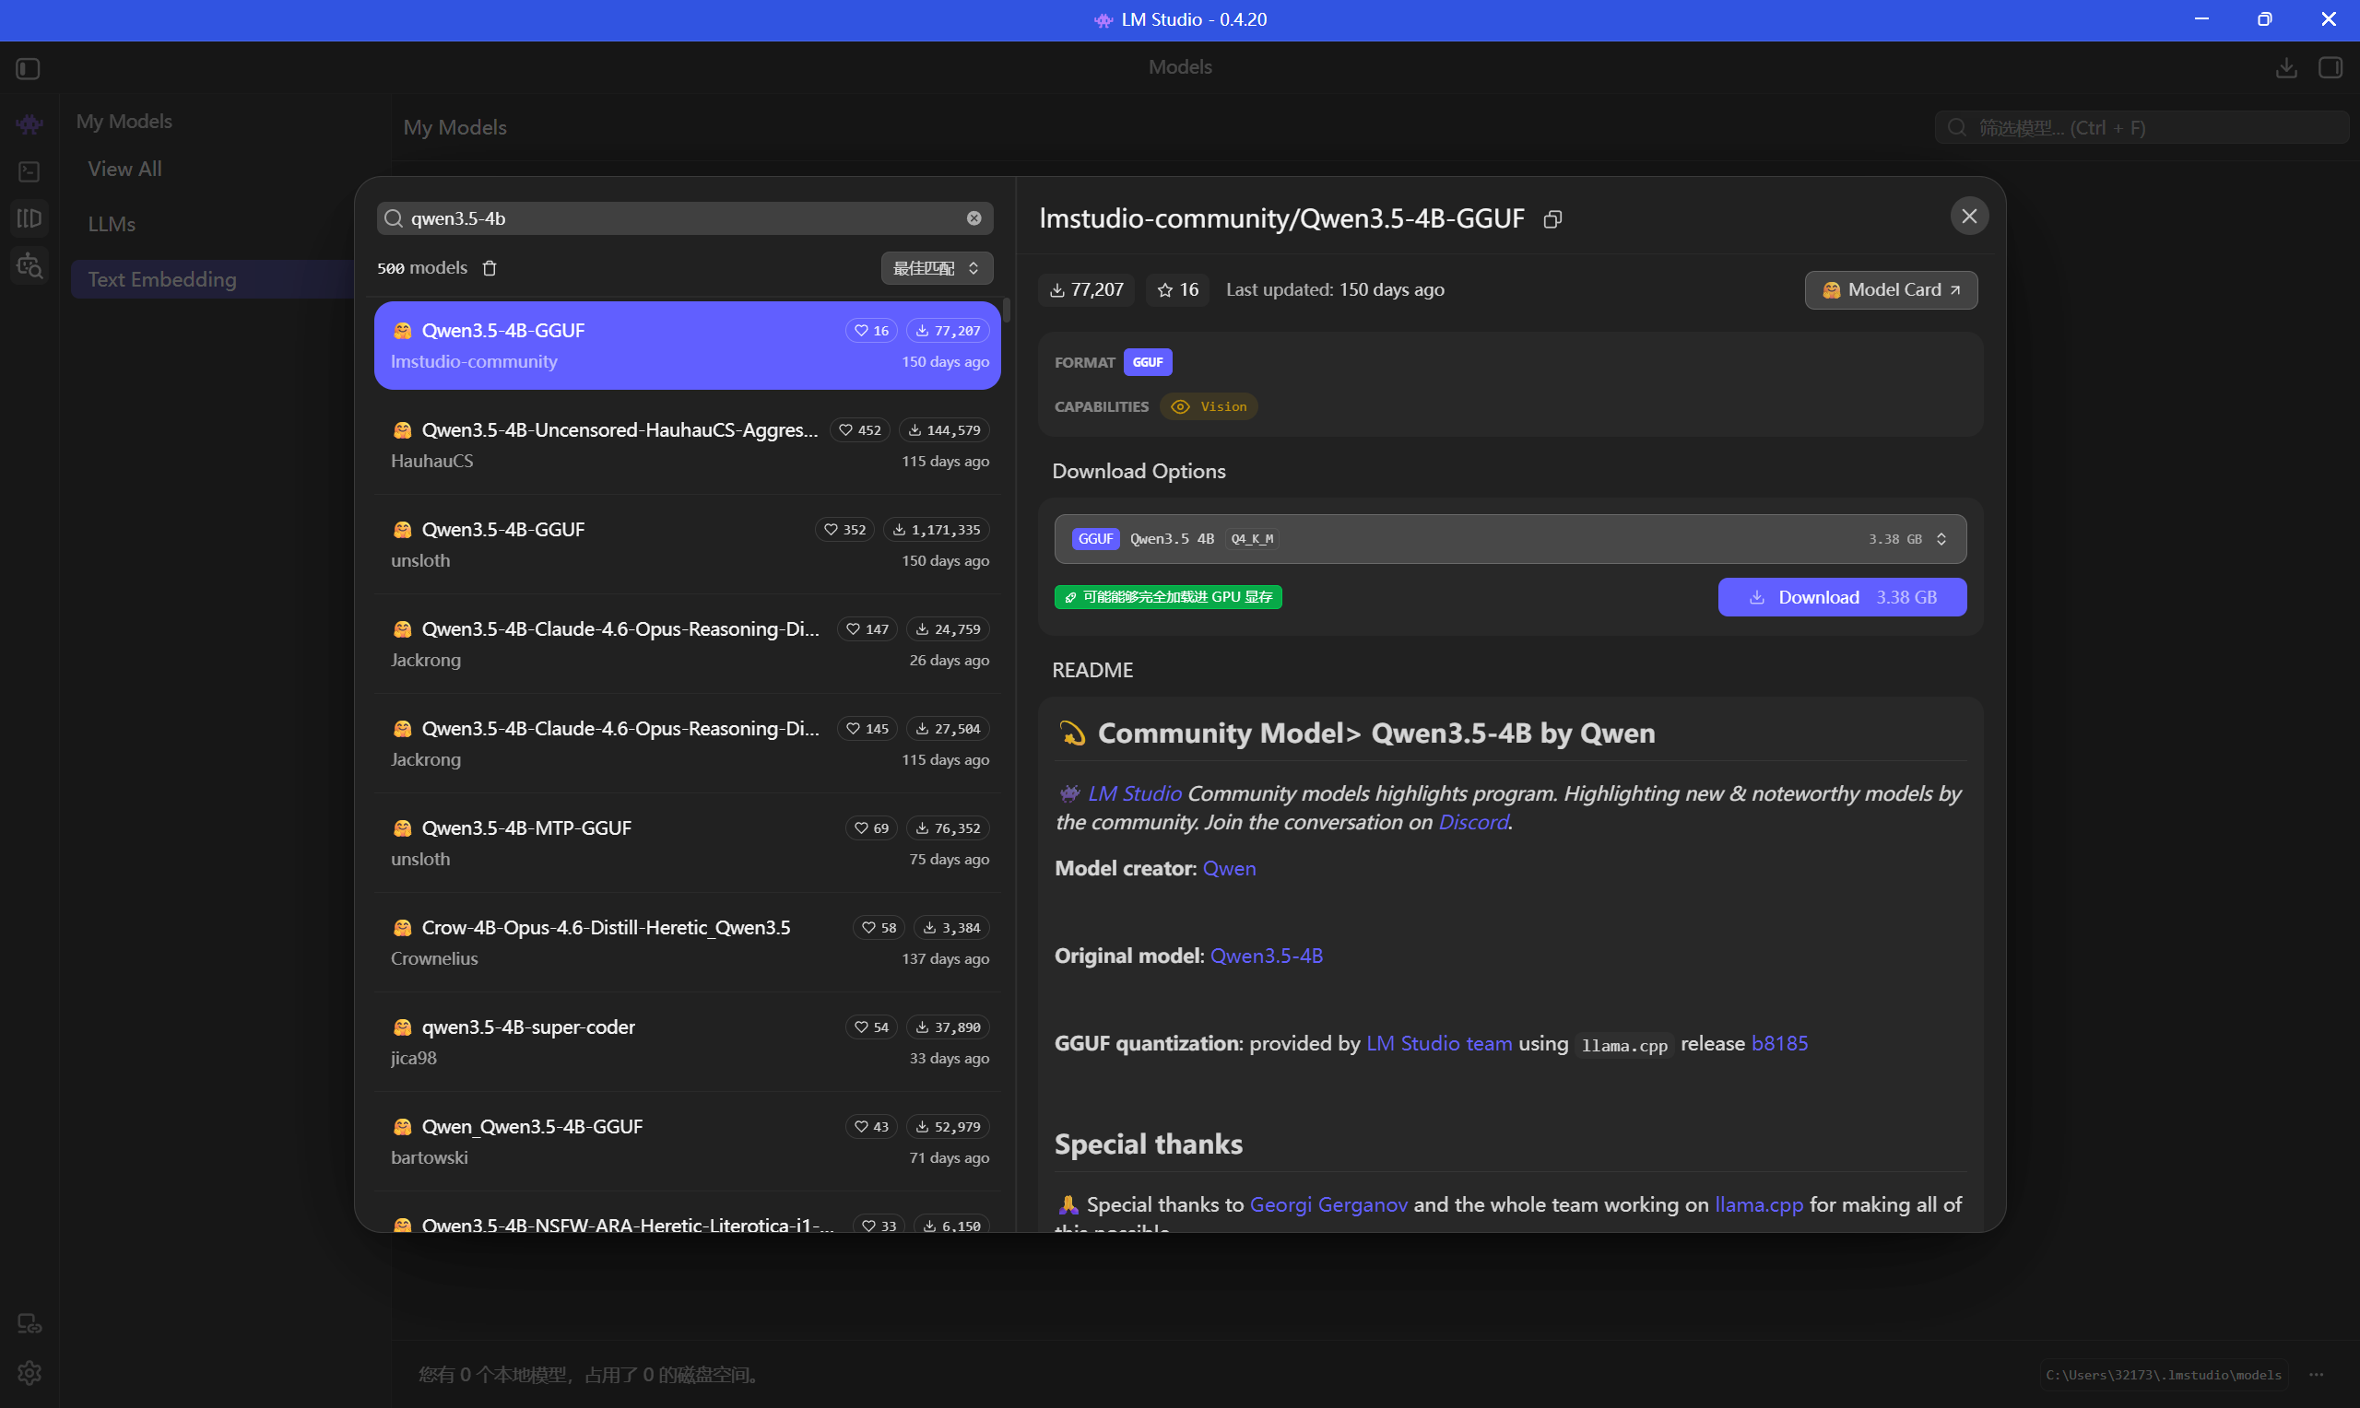The image size is (2360, 1408).
Task: Click the models folder path in status bar
Action: (2164, 1375)
